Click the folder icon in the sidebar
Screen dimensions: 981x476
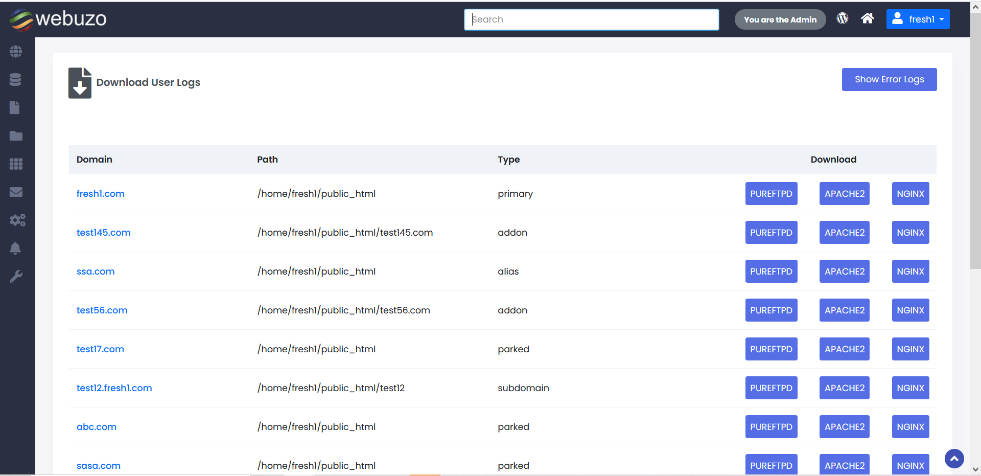coord(16,136)
